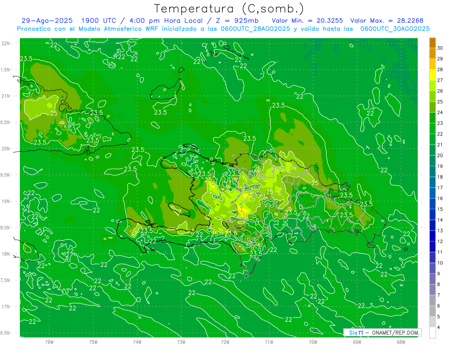Click color scale label '24'
Image resolution: width=450 pixels, height=347 pixels.
coord(440,112)
